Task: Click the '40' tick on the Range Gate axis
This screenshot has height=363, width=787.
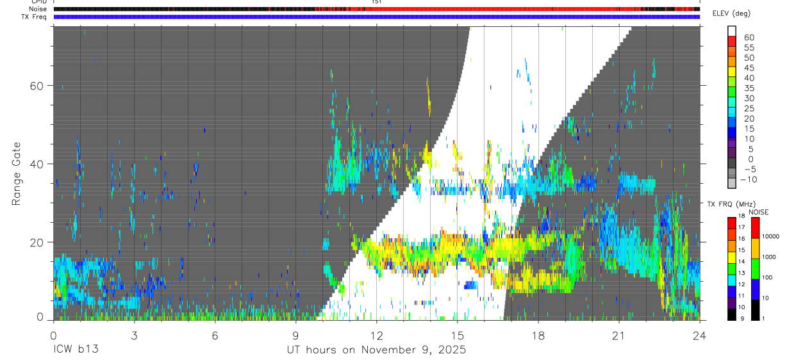Action: click(37, 164)
